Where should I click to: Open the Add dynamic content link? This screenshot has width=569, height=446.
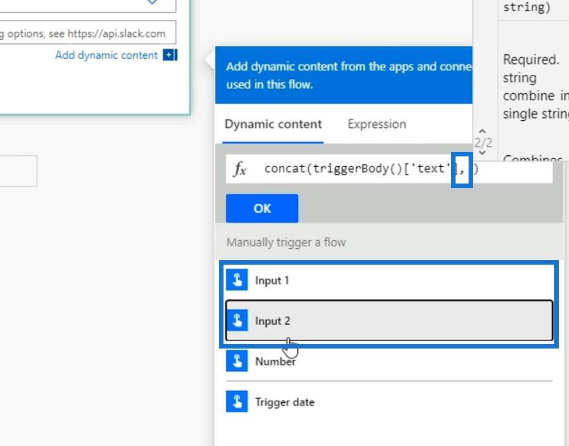point(106,55)
